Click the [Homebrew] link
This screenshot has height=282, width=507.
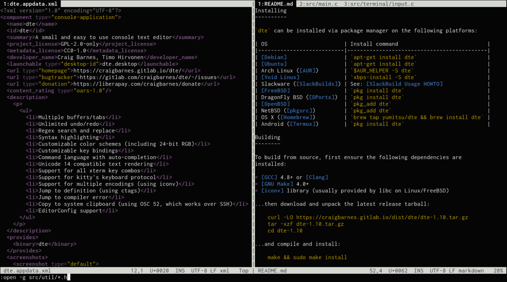click(x=296, y=117)
